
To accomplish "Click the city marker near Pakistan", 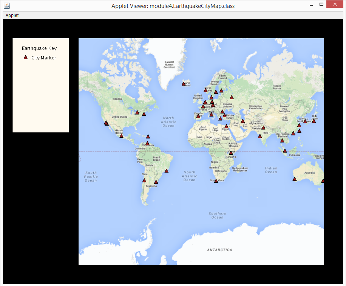I will [263, 128].
